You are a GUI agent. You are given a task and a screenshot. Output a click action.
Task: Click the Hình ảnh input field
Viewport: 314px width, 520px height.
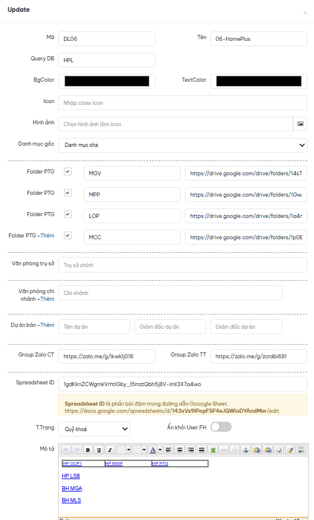point(176,124)
